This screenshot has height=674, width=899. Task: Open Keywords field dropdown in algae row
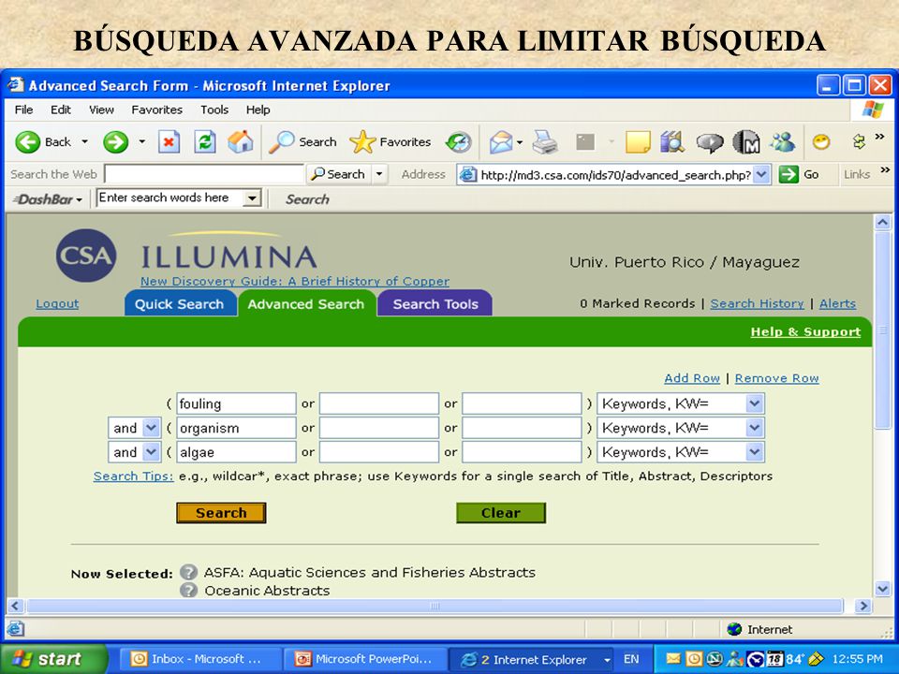pyautogui.click(x=755, y=452)
